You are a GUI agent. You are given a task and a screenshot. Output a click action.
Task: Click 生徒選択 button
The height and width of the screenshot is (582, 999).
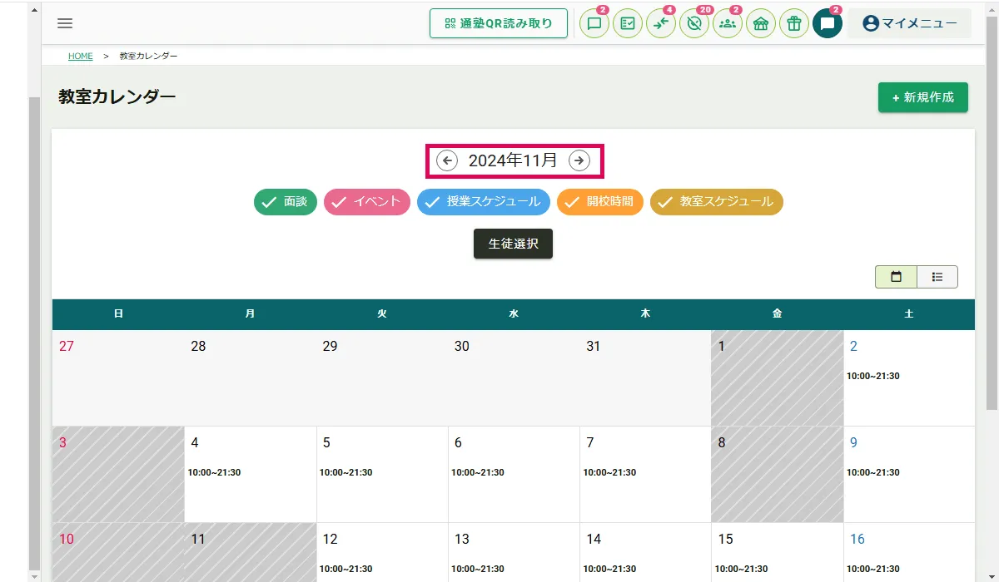[513, 244]
